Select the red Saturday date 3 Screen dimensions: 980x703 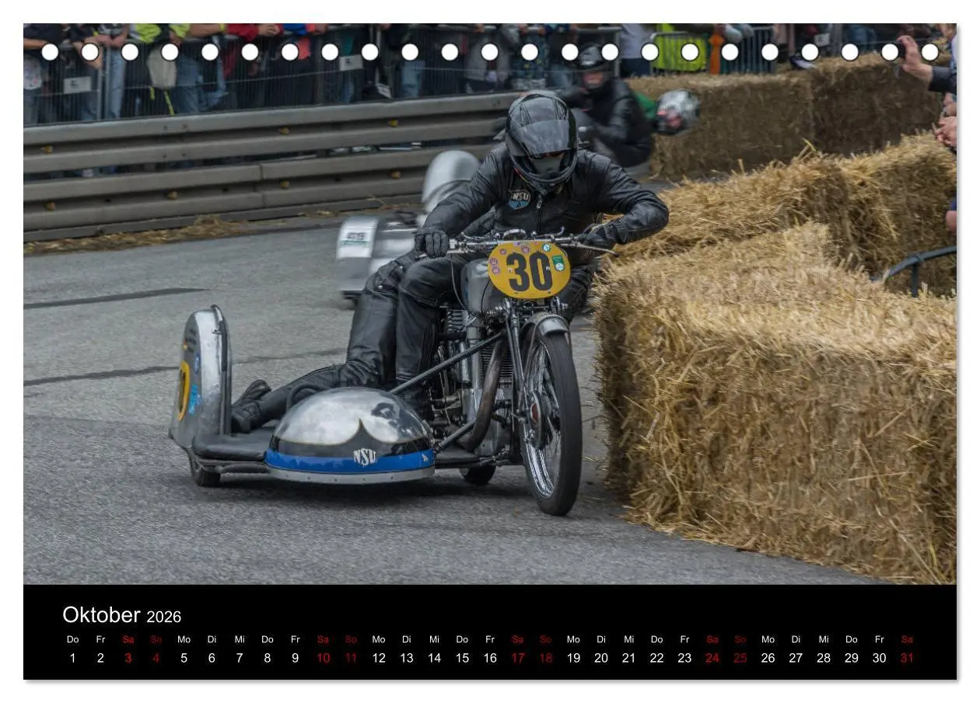click(128, 658)
